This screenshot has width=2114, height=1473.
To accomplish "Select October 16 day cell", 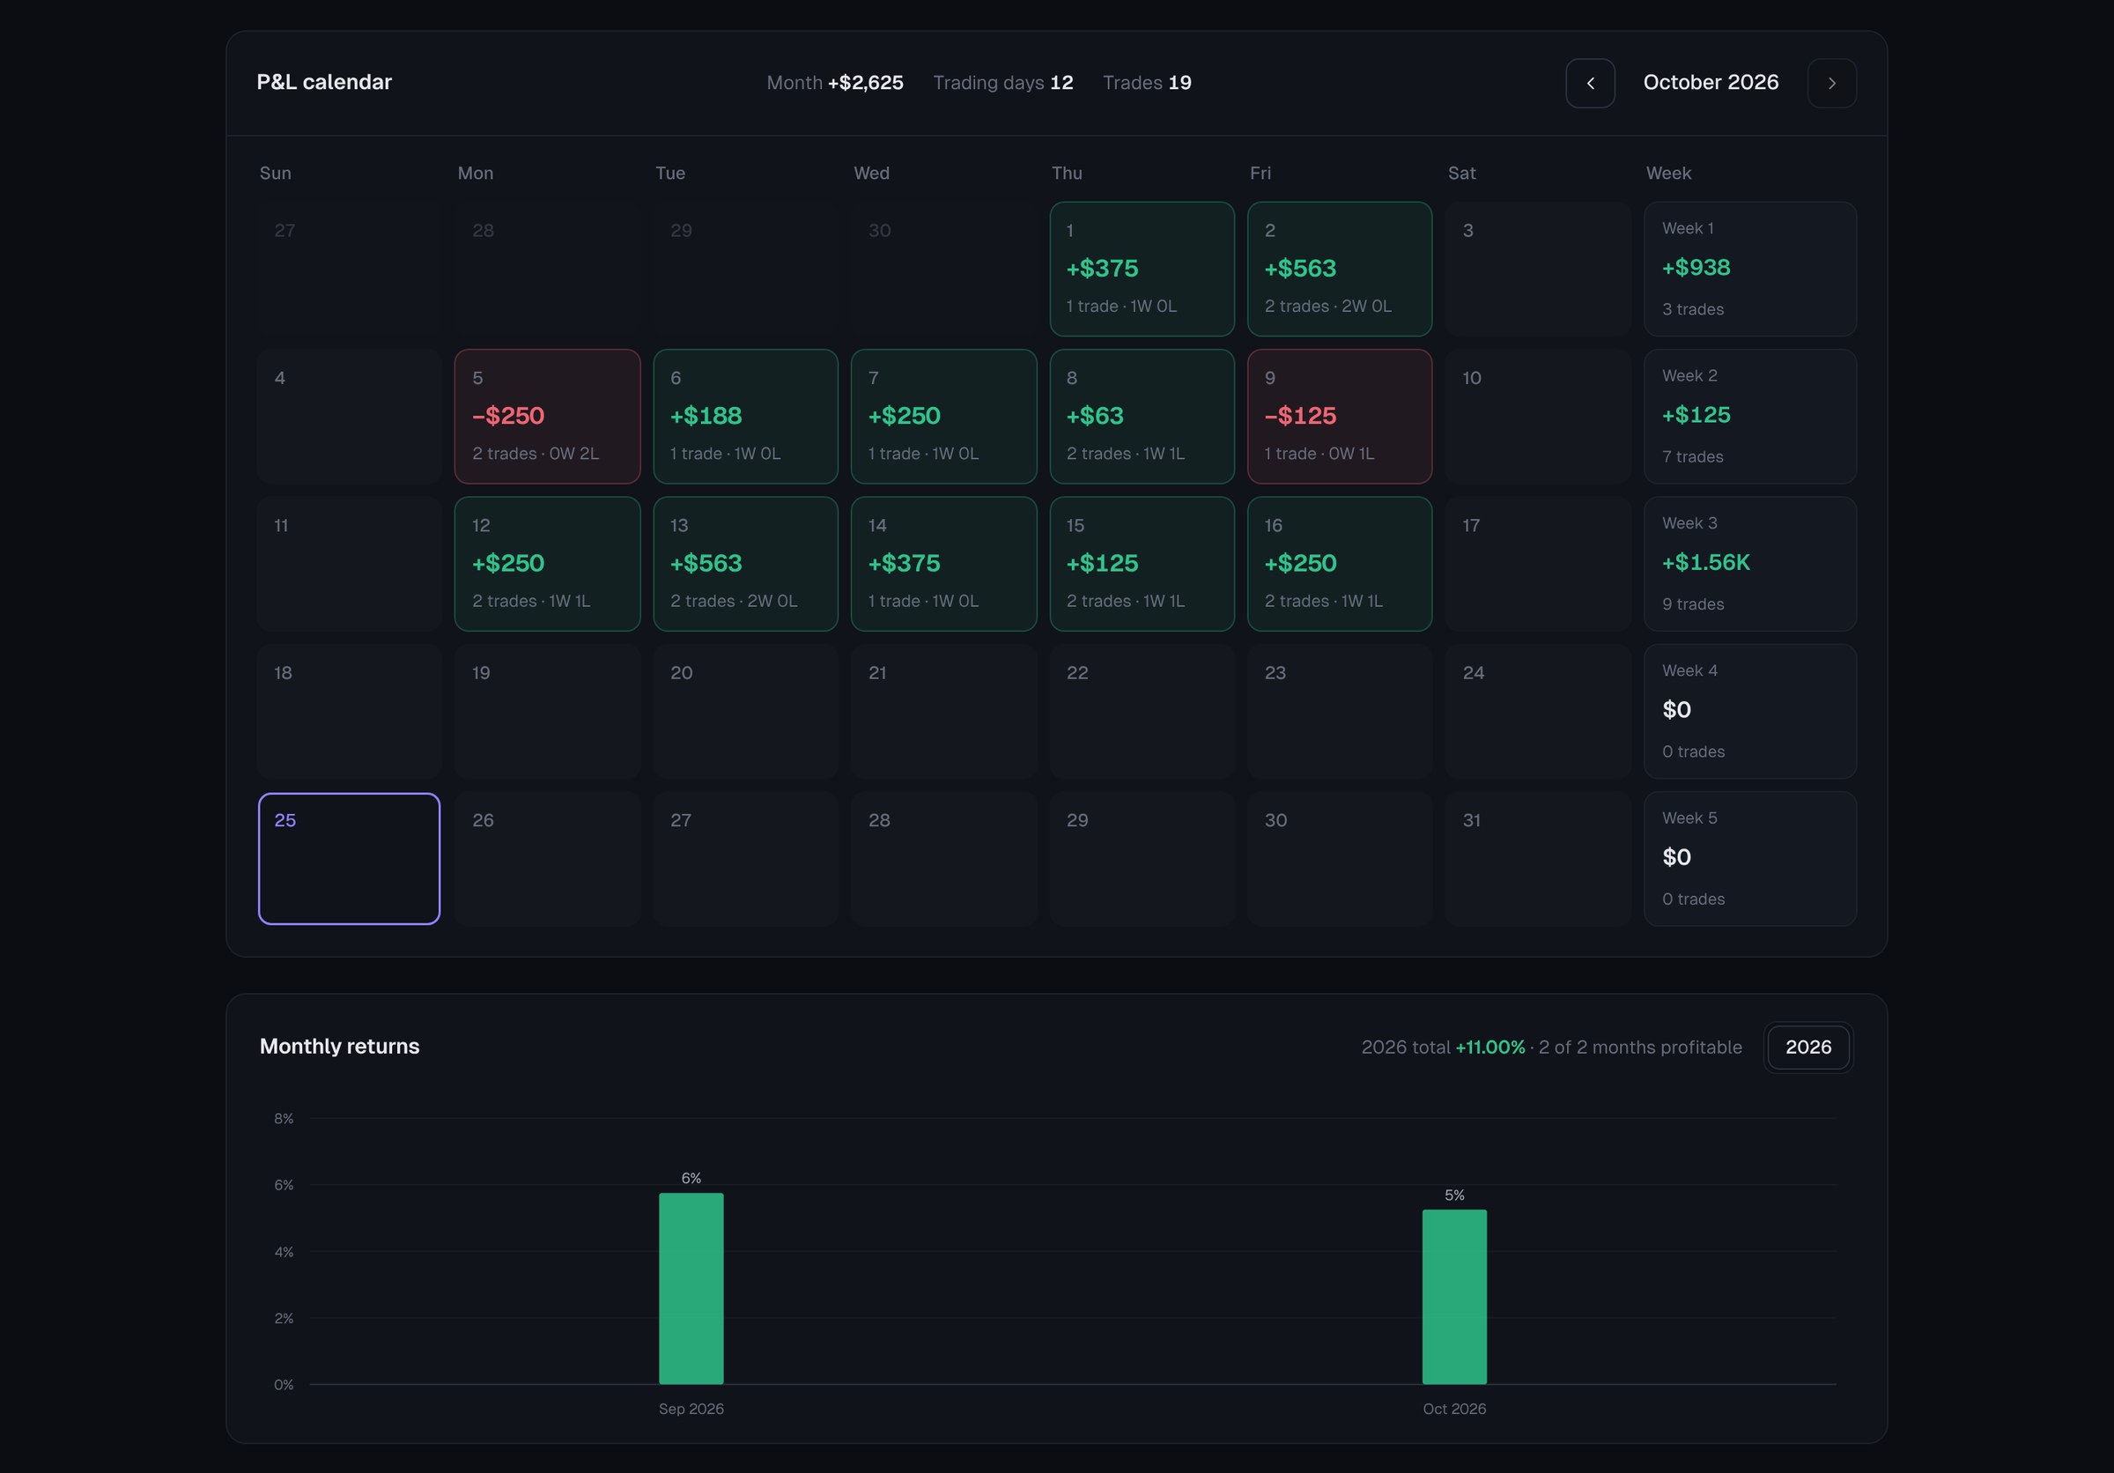I will coord(1340,564).
